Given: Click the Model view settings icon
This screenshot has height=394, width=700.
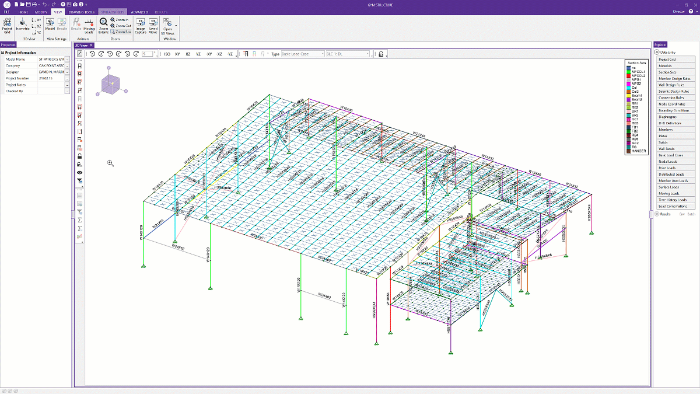Looking at the screenshot, I should pos(50,26).
